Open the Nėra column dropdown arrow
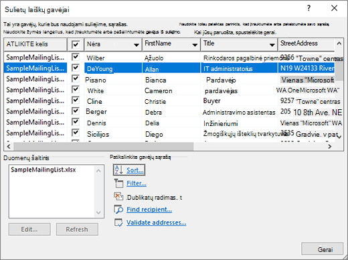Viewport: 348px width, 260px height. point(137,45)
